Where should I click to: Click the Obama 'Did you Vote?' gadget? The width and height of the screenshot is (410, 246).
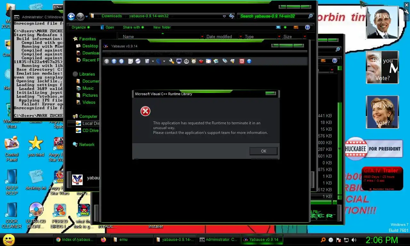[x=382, y=22]
